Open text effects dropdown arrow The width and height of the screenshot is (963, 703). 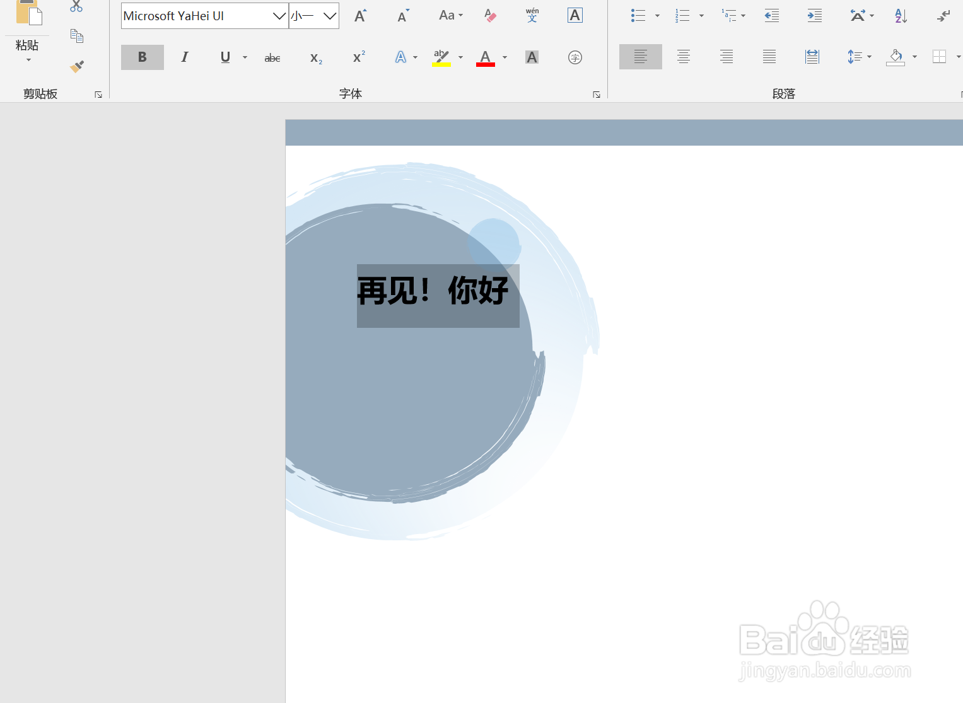(415, 57)
